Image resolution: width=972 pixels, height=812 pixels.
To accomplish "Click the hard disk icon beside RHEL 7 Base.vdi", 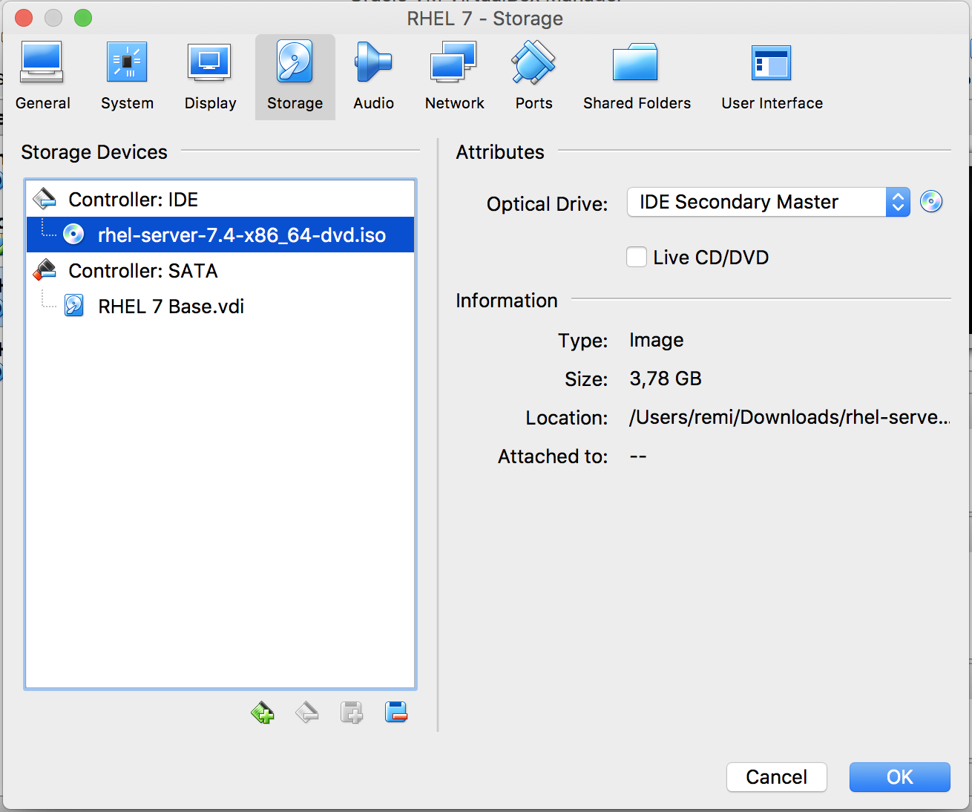I will click(x=74, y=306).
